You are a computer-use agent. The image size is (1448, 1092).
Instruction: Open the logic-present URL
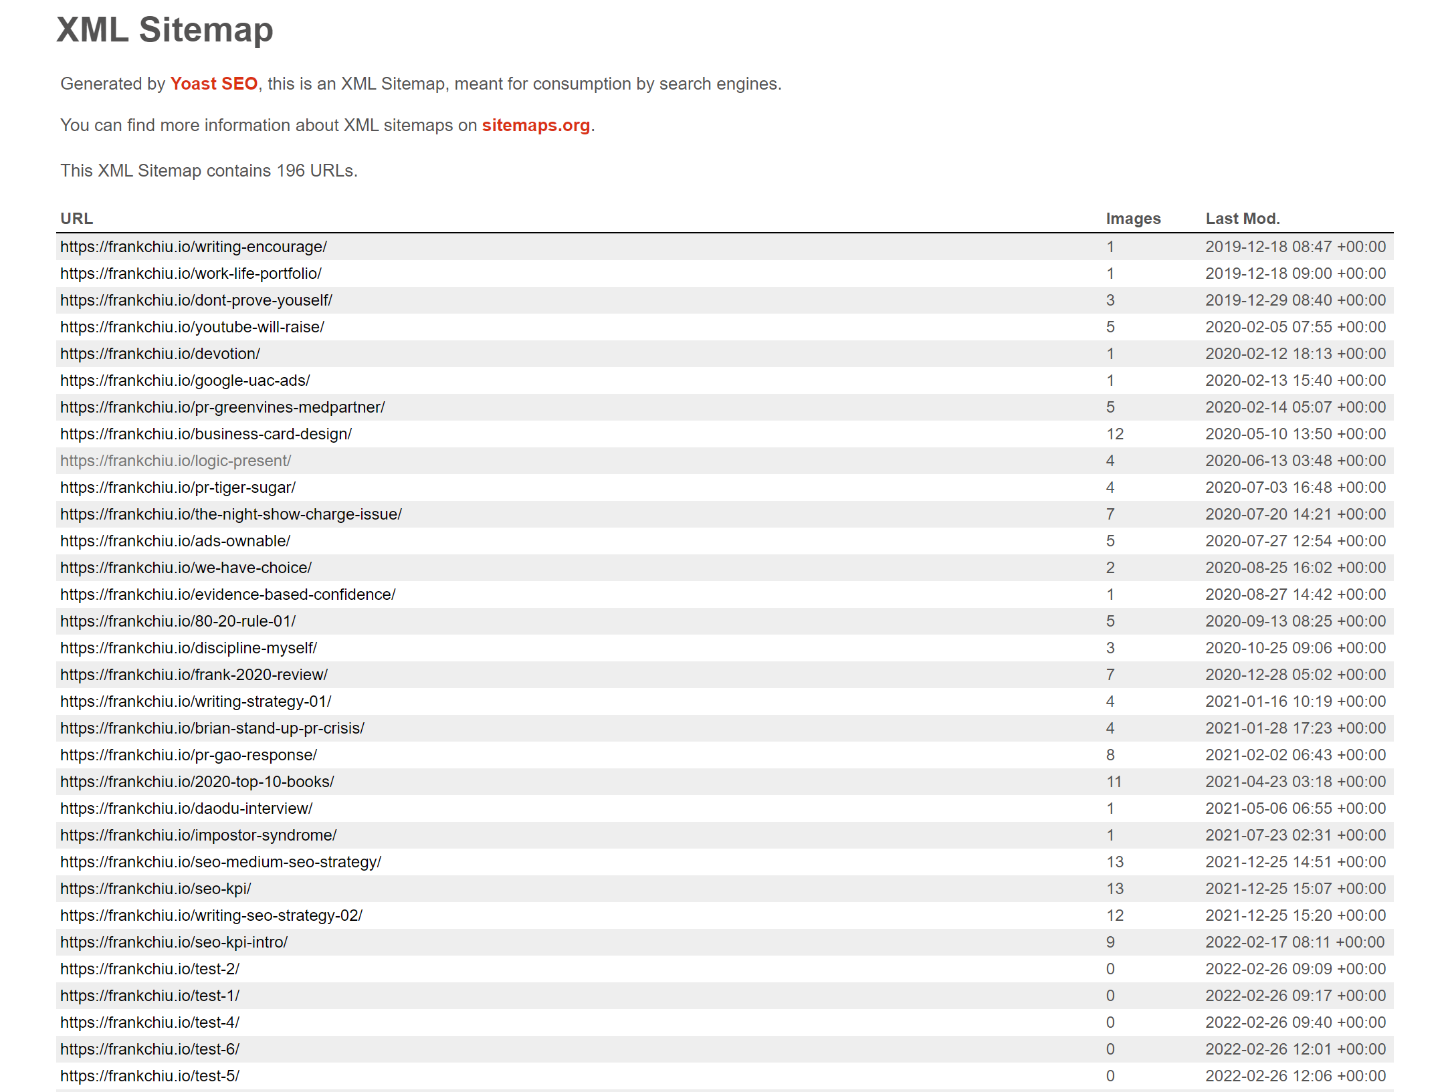[x=175, y=461]
